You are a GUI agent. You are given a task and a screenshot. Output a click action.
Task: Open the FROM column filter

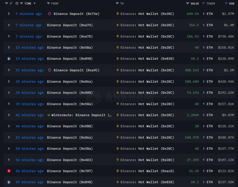click(48, 3)
